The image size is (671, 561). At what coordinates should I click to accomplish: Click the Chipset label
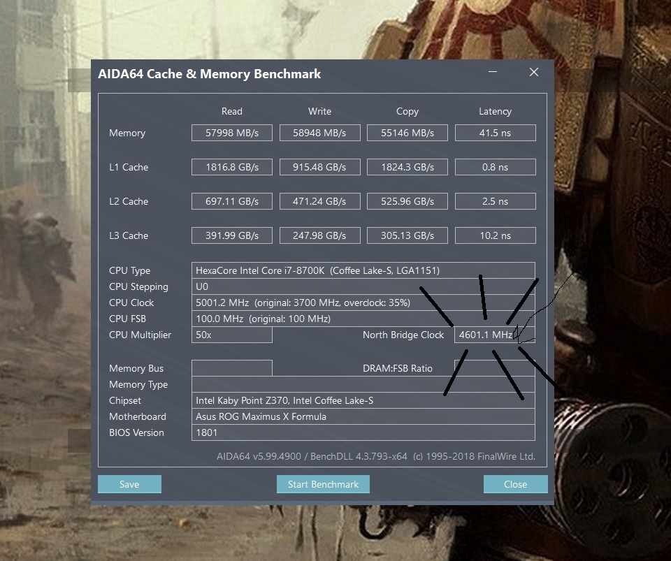click(x=125, y=400)
